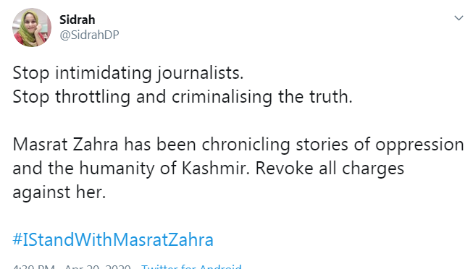This screenshot has width=473, height=269.
Task: Open the Twitter for Android source link
Action: [191, 266]
